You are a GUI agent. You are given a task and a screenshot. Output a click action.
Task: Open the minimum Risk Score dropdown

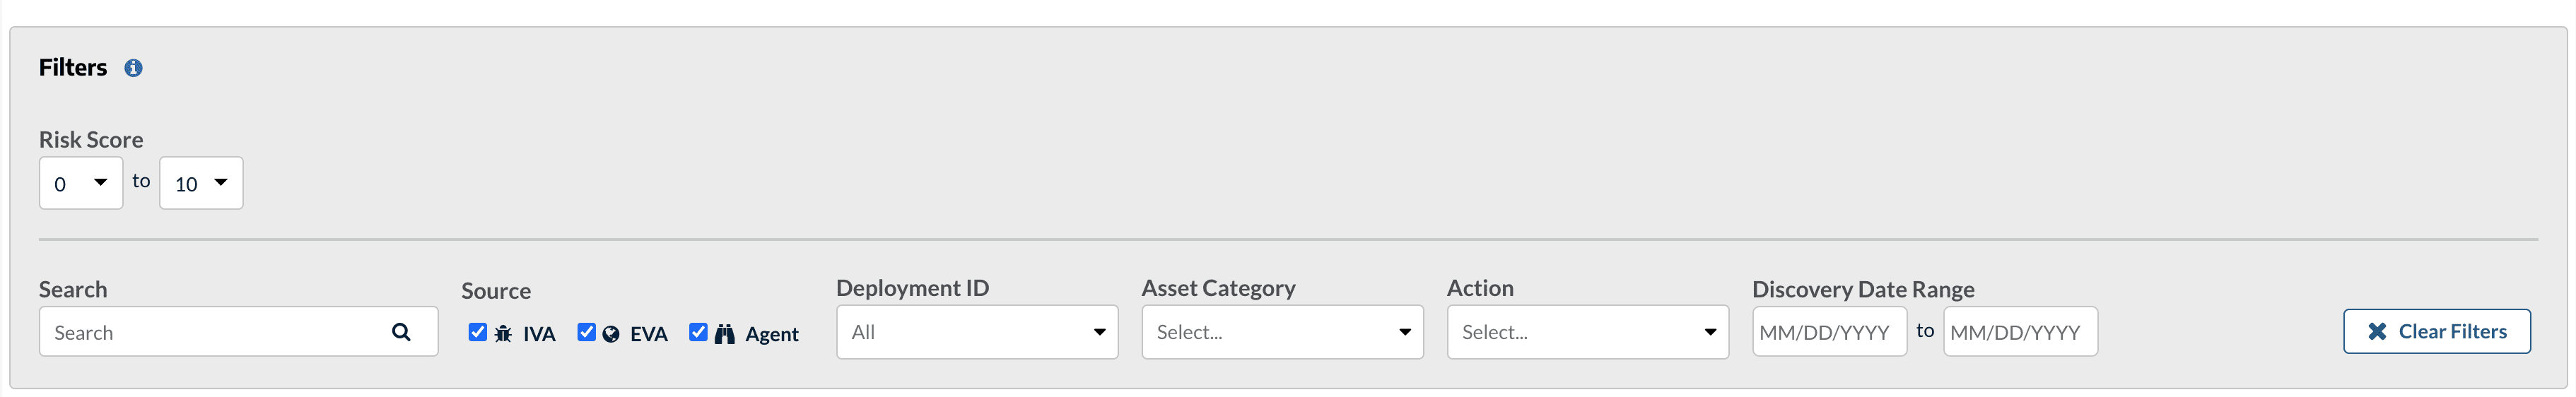(x=81, y=183)
